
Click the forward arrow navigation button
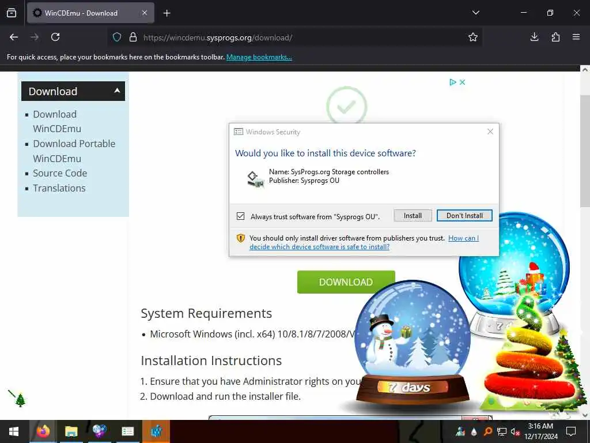[x=35, y=37]
